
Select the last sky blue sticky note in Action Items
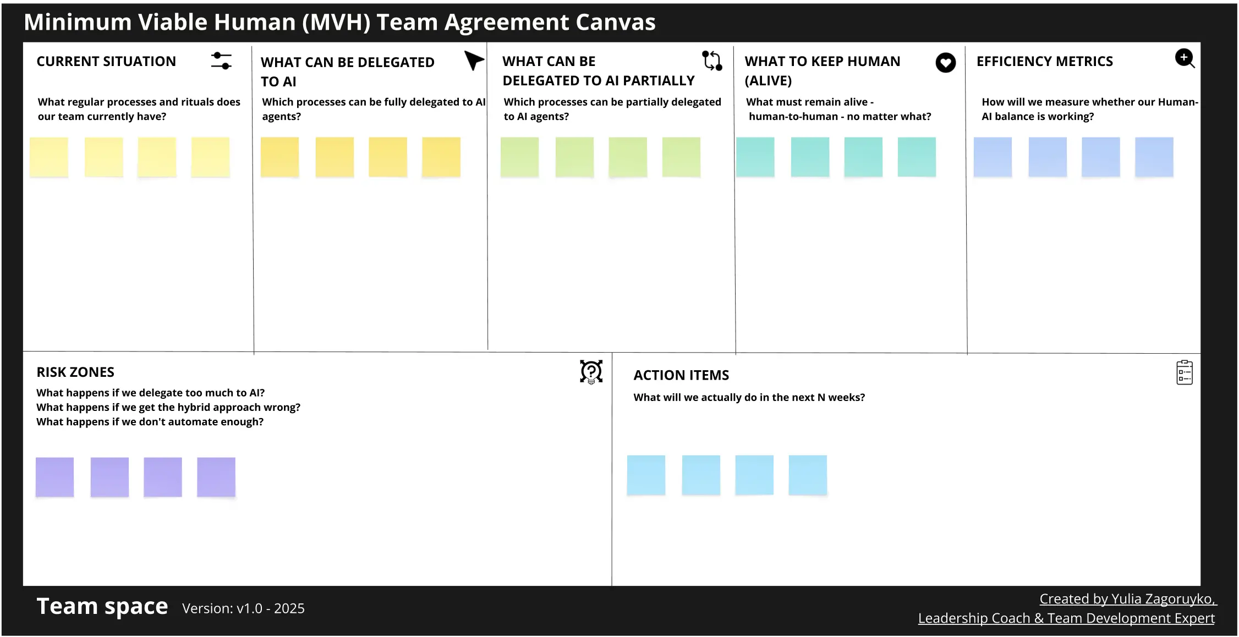click(808, 475)
